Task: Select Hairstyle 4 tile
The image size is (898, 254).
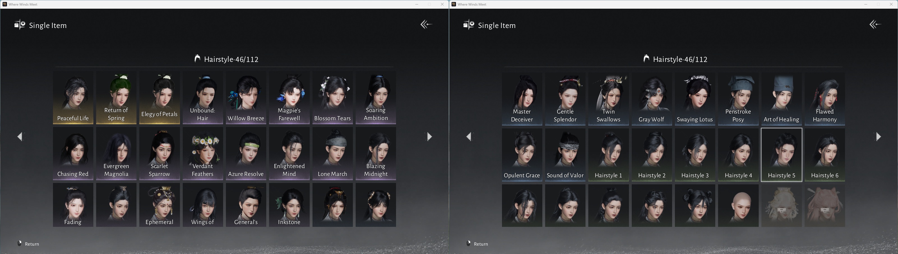Action: point(738,155)
